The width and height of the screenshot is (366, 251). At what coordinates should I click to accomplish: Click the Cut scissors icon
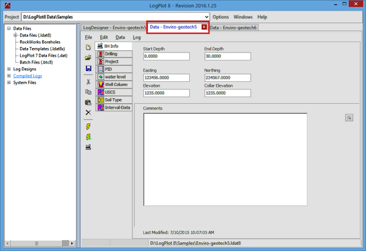coord(88,81)
